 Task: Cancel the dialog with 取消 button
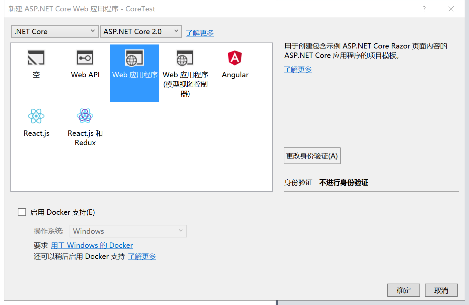click(441, 290)
